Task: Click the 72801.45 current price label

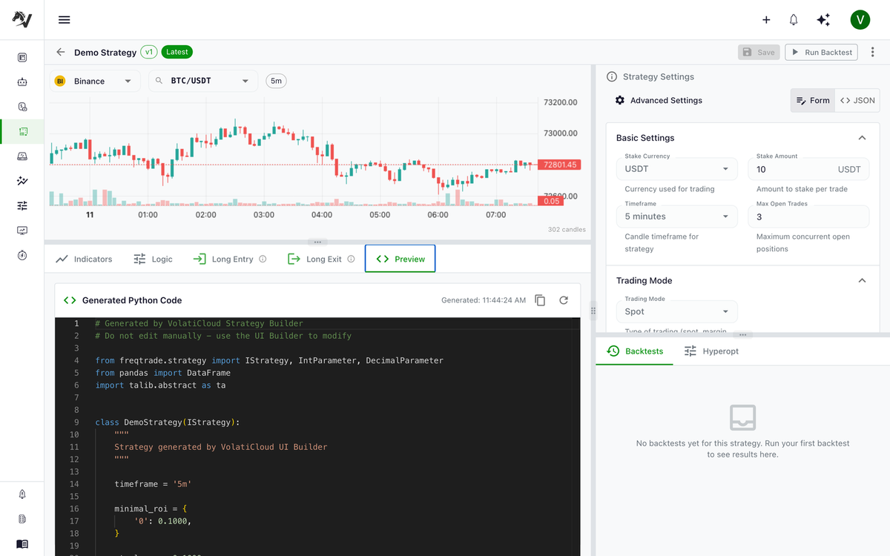Action: [560, 165]
